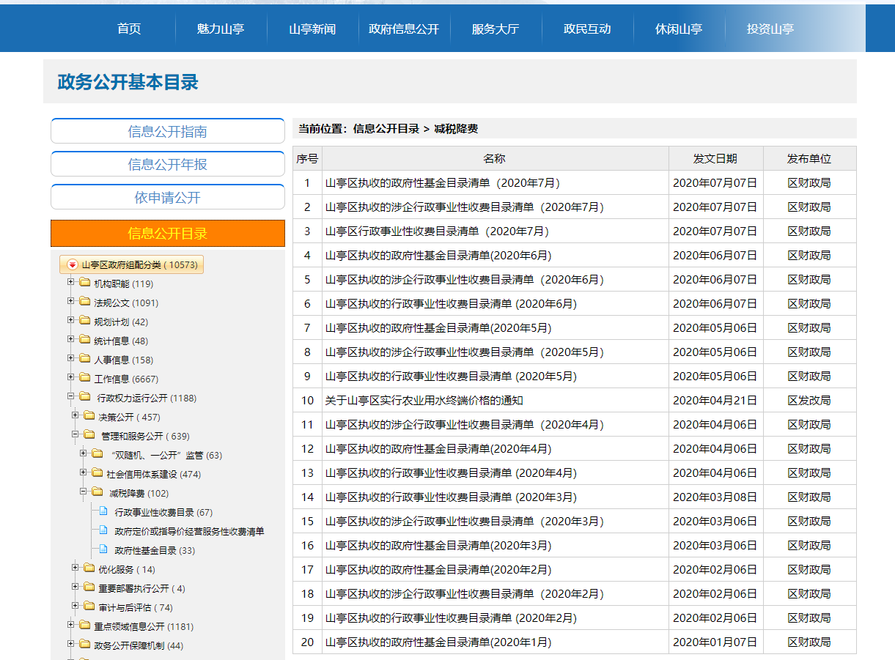Go to 首页 in the top navigation

pos(129,29)
